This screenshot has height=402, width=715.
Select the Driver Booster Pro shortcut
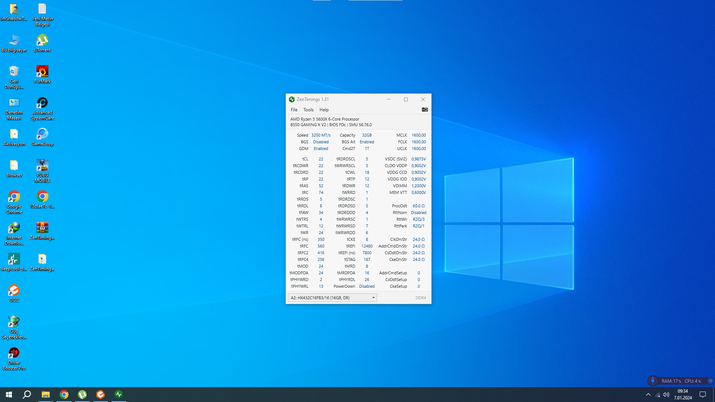click(14, 359)
